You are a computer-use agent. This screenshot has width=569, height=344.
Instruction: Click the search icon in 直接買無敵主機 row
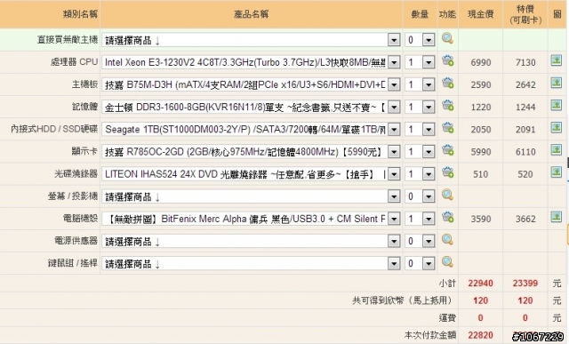coord(447,38)
